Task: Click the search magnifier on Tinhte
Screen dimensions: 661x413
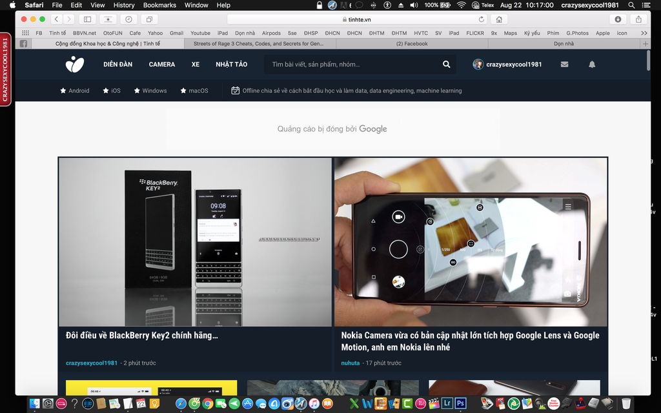Action: pos(447,65)
